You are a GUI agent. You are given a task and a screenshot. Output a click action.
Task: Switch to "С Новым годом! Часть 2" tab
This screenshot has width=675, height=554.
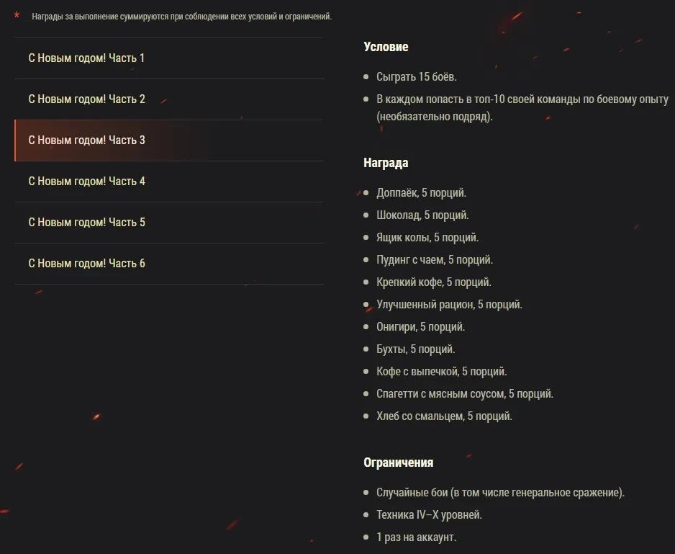coord(86,99)
